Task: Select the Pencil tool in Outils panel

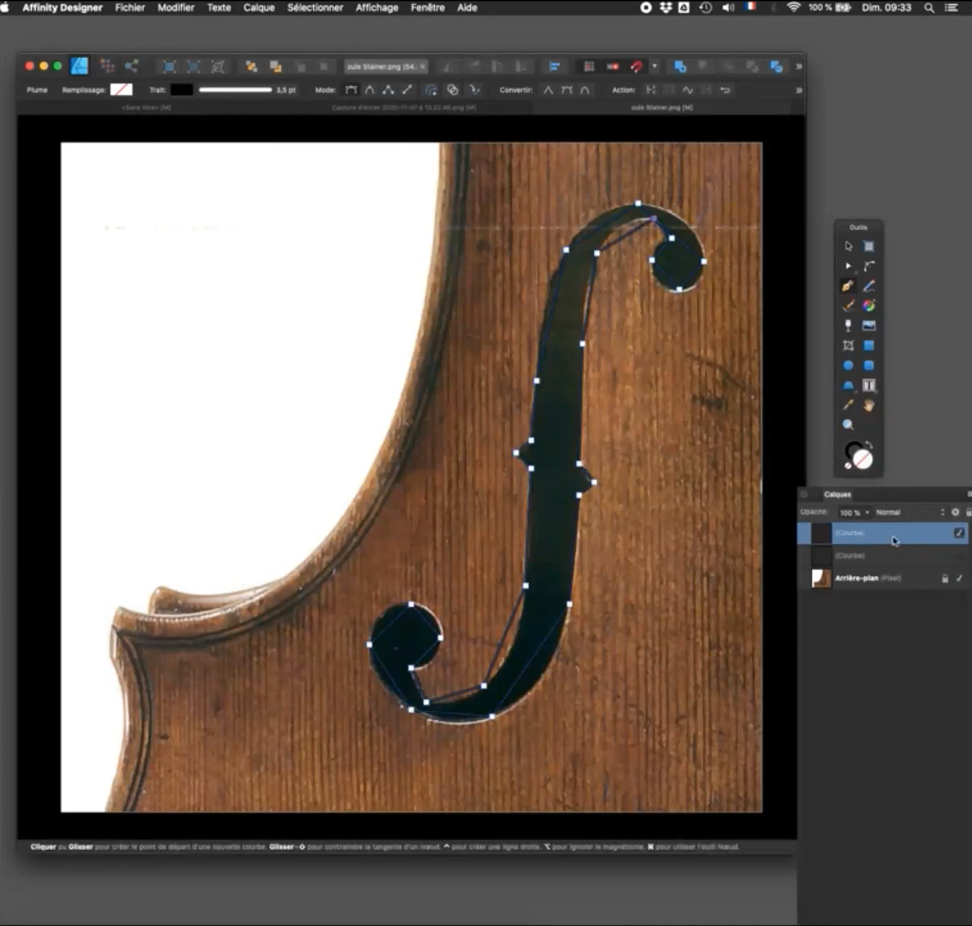Action: pos(869,286)
